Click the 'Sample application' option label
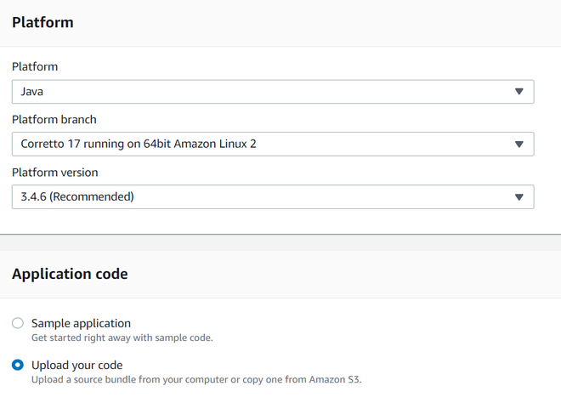561x403 pixels. pyautogui.click(x=81, y=323)
